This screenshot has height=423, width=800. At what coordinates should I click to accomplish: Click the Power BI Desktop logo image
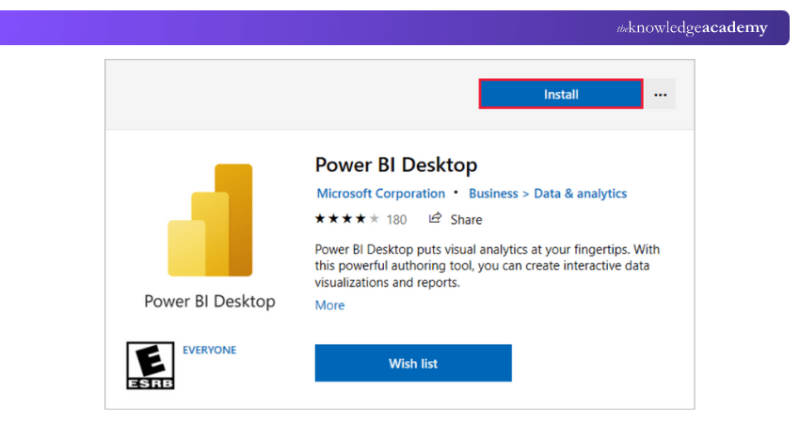click(x=210, y=220)
